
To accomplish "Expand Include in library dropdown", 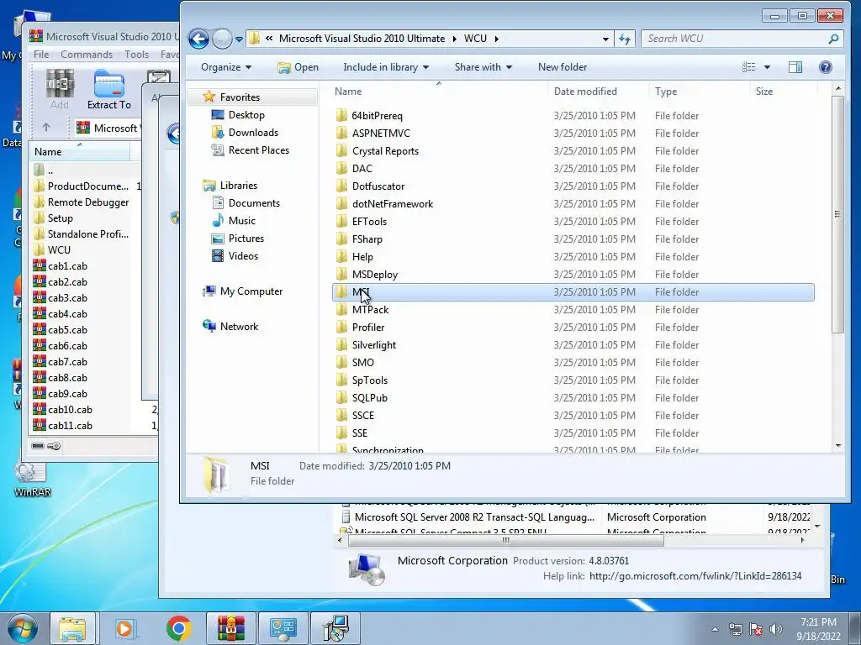I will click(385, 67).
